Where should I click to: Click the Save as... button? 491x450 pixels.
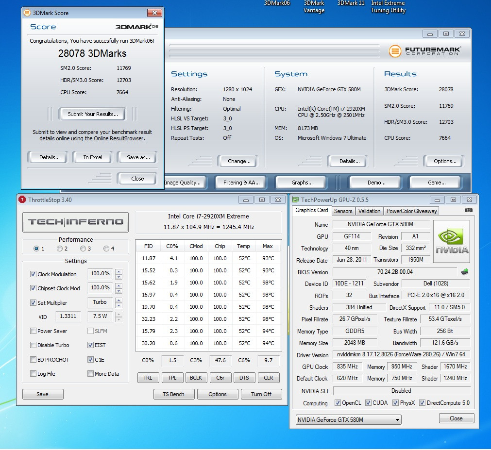(138, 157)
